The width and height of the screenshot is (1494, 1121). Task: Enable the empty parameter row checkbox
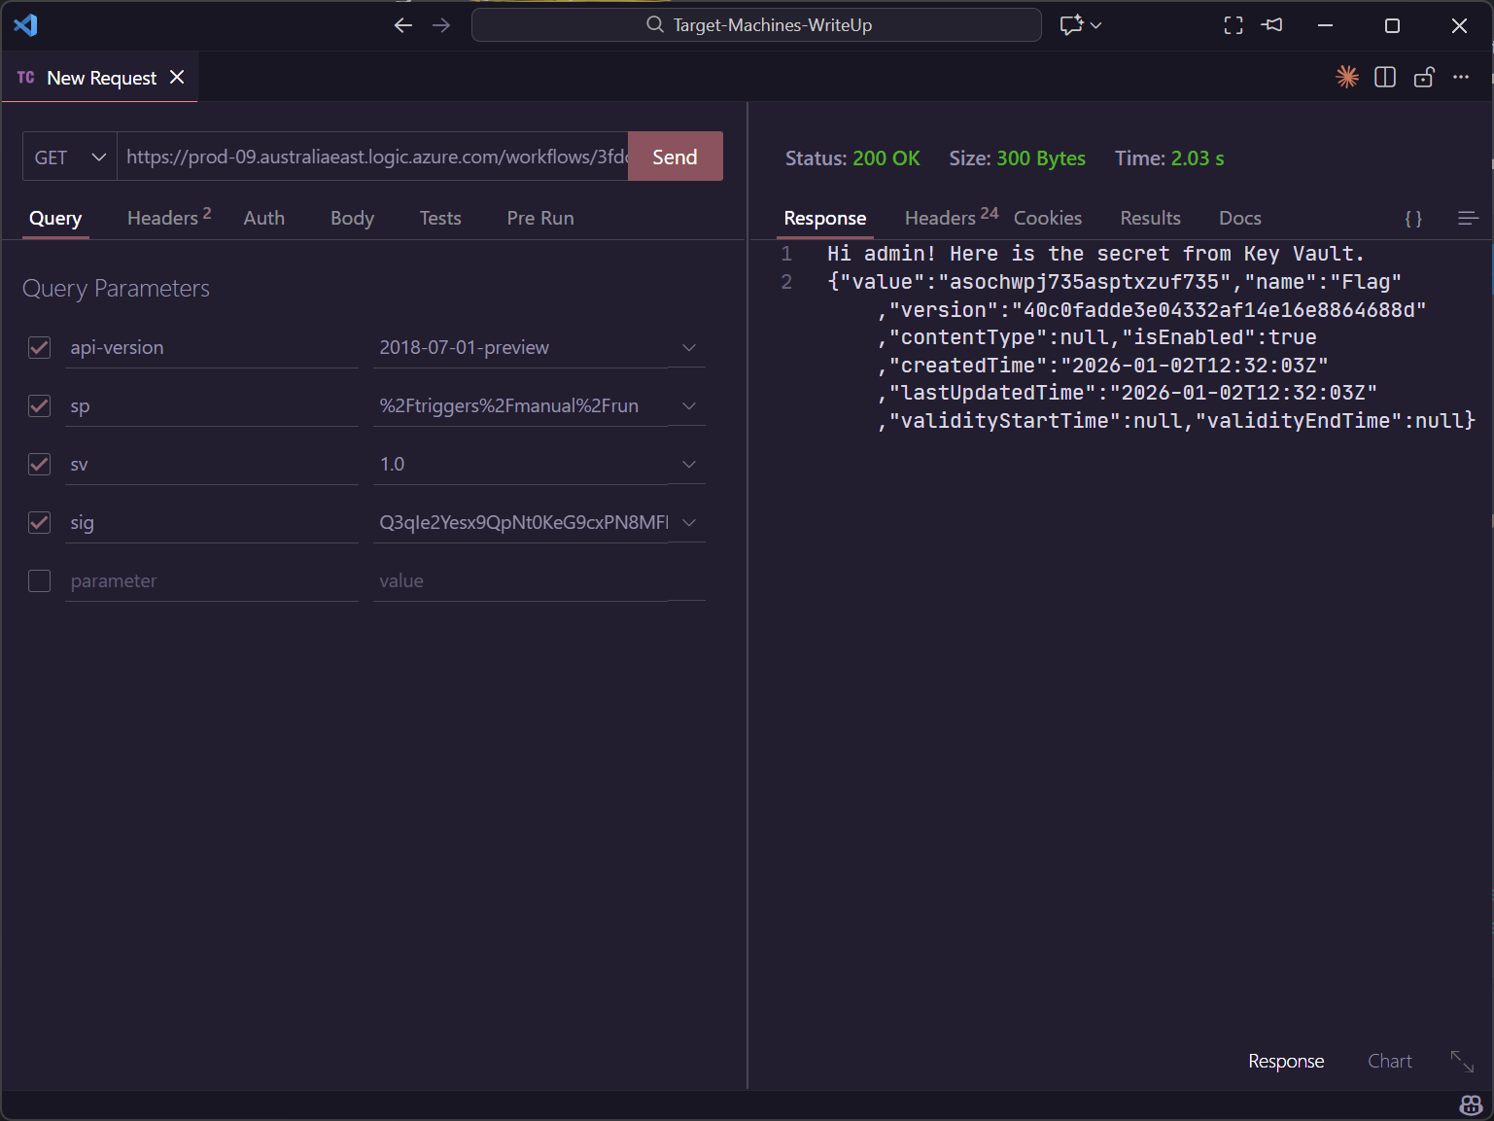pyautogui.click(x=40, y=581)
